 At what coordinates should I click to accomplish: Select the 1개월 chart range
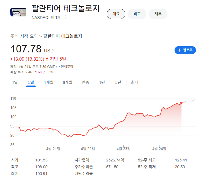point(49,82)
